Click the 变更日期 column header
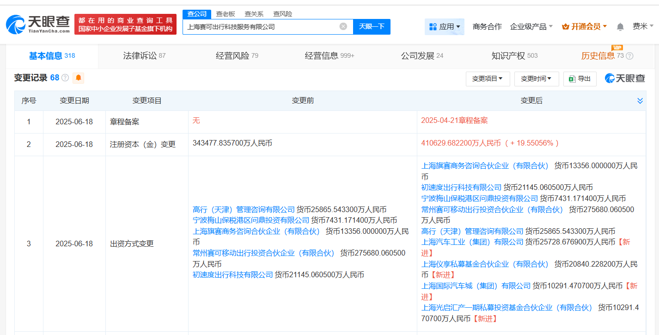The image size is (659, 335). tap(74, 101)
